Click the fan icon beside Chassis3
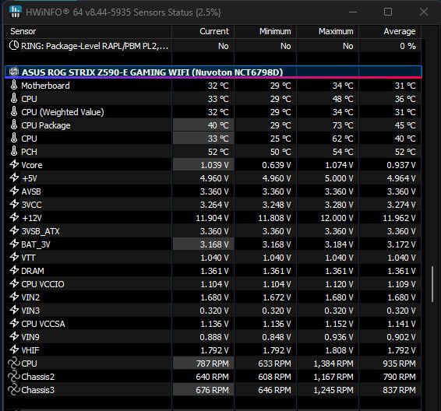Screen dimensions: 441x411 coord(14,390)
